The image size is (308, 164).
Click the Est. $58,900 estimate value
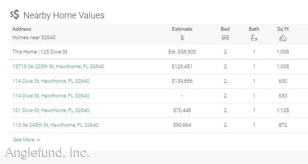(182, 52)
